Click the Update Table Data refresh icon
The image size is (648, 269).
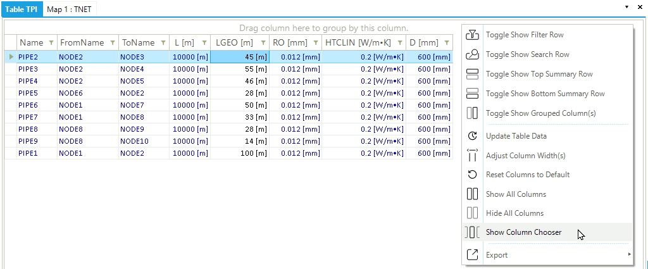472,136
